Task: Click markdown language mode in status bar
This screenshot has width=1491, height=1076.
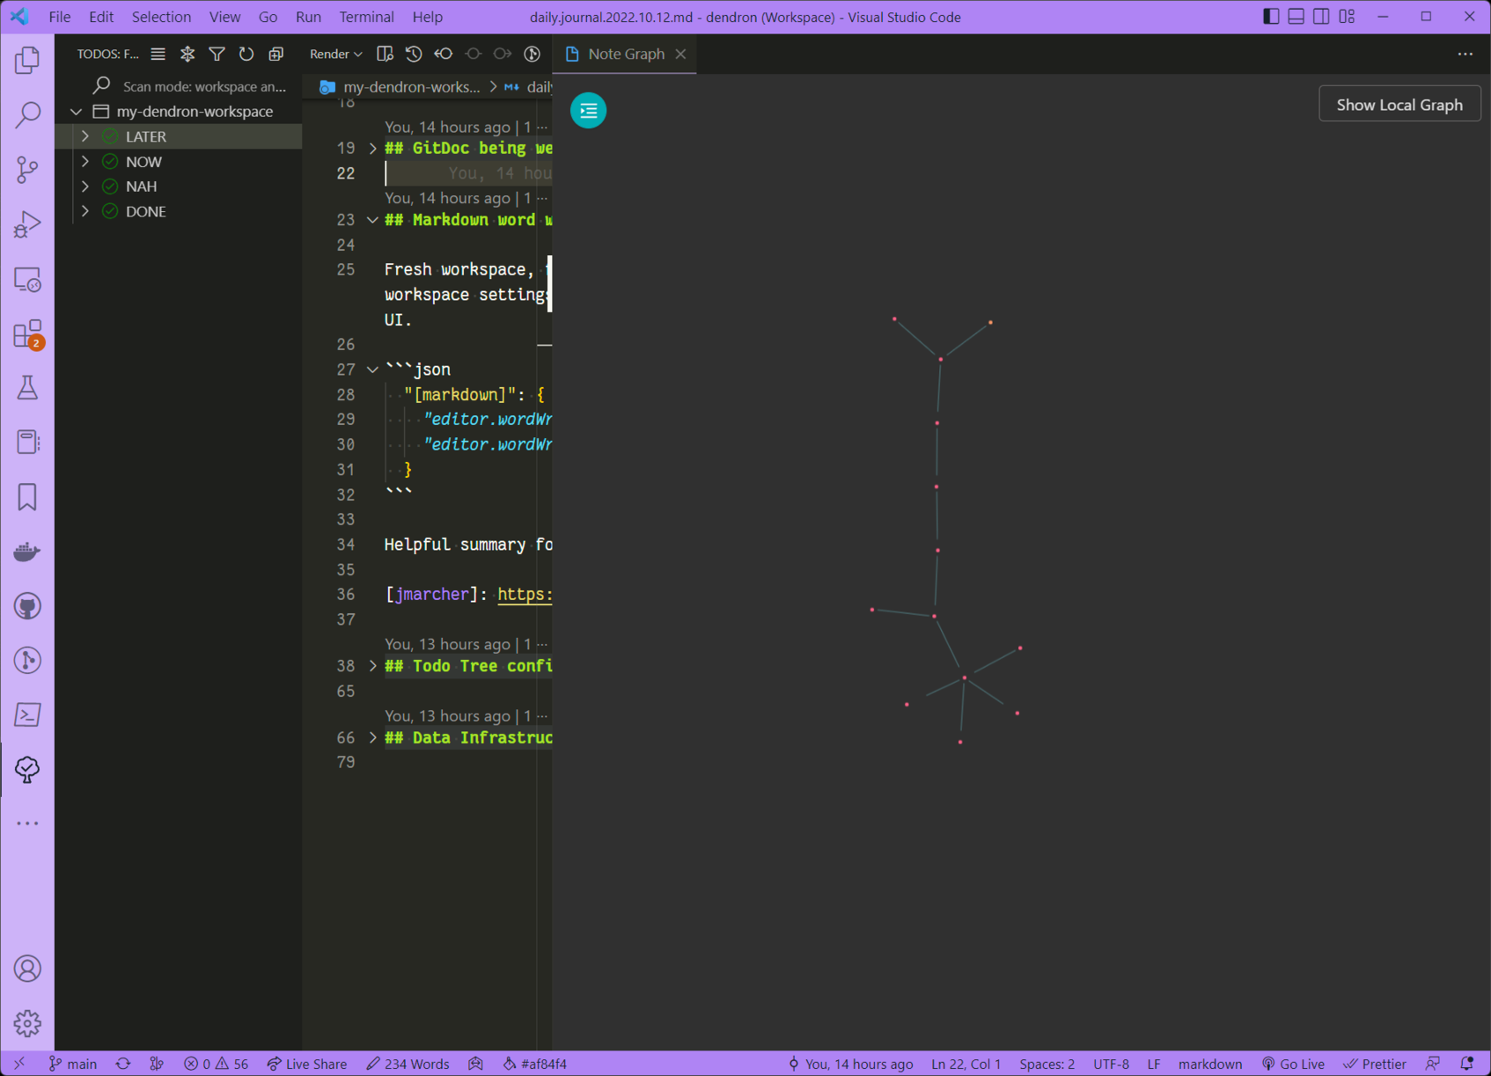Action: point(1209,1064)
